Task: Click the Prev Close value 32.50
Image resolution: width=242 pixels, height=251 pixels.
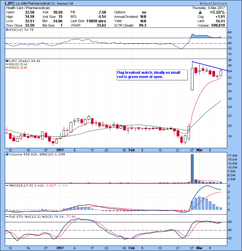Action: coord(30,25)
